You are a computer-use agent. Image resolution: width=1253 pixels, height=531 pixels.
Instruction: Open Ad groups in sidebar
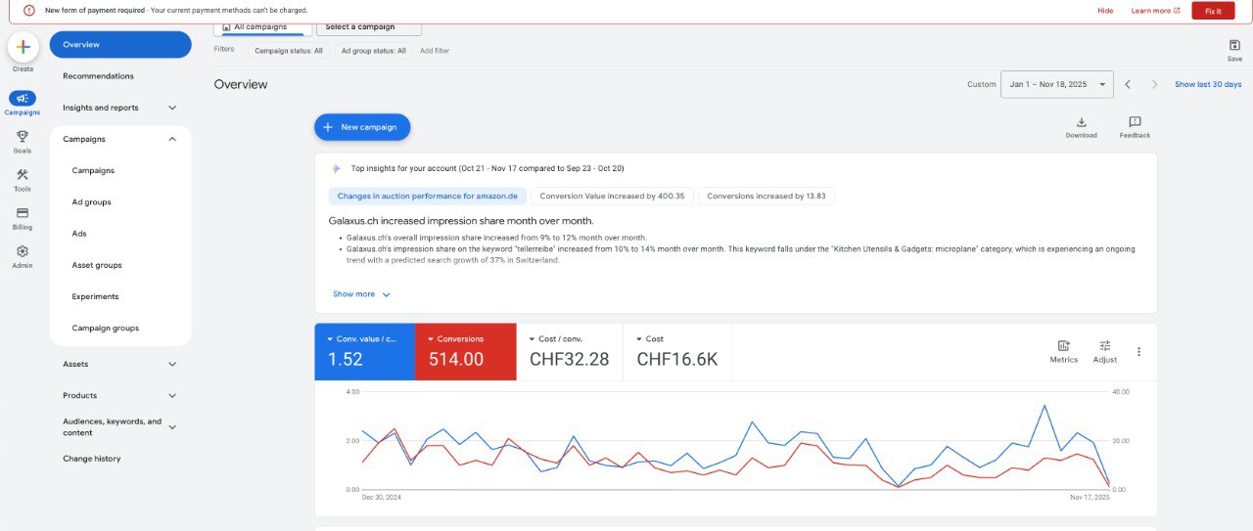[91, 201]
